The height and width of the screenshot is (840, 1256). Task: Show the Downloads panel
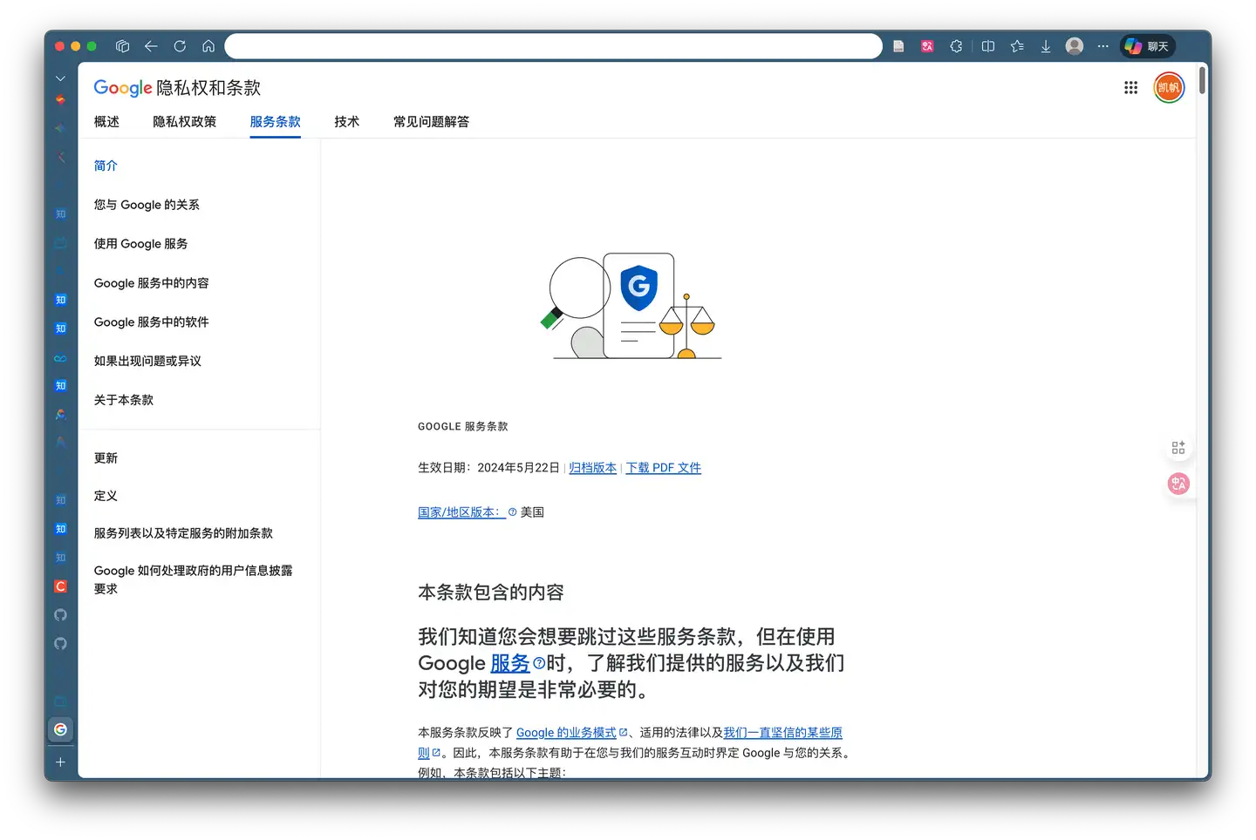pos(1046,46)
